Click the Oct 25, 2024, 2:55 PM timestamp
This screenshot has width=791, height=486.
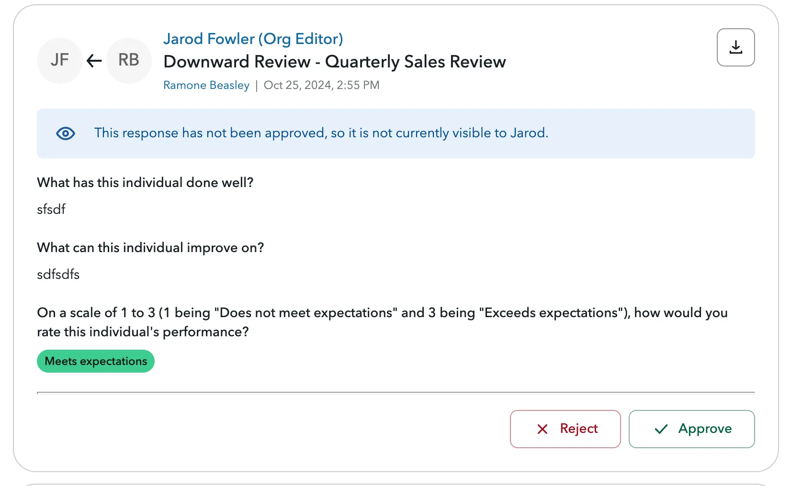point(322,85)
